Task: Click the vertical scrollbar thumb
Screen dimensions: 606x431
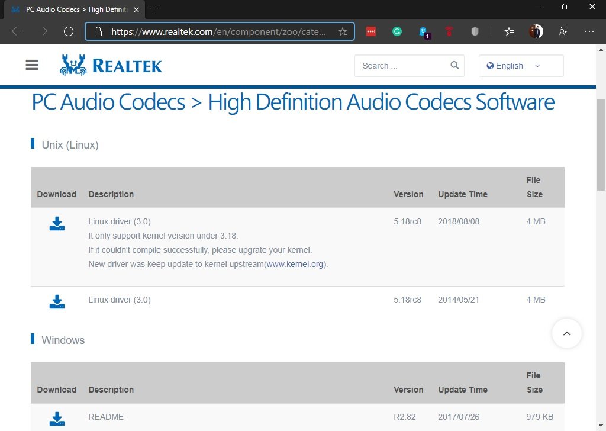Action: point(601,145)
